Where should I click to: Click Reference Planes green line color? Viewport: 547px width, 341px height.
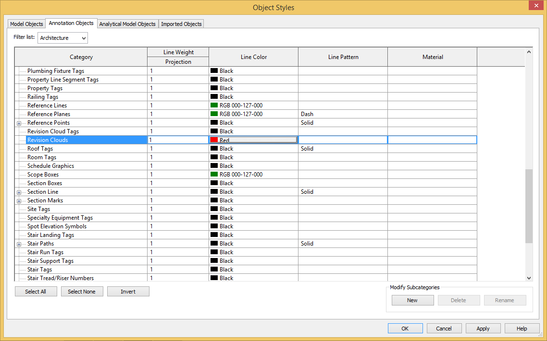coord(253,114)
